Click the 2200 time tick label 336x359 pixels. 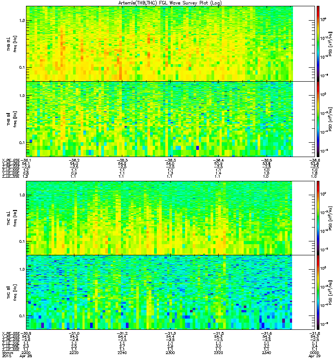[26, 353]
